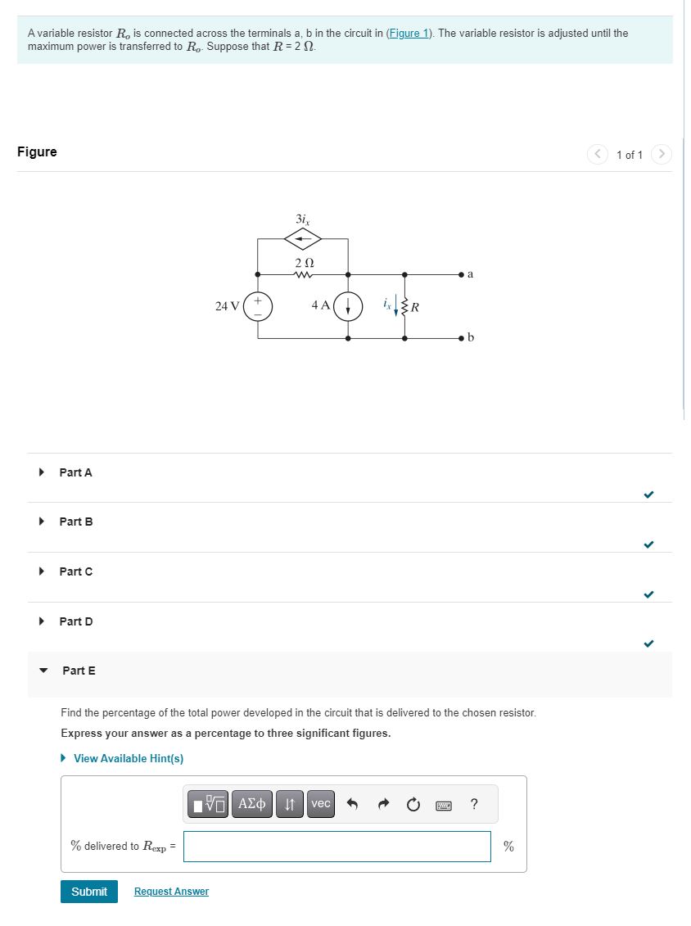The height and width of the screenshot is (926, 691).
Task: Insert a vector symbol using vec
Action: coord(320,804)
